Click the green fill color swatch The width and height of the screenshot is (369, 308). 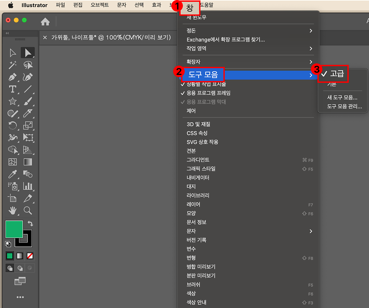(x=14, y=229)
